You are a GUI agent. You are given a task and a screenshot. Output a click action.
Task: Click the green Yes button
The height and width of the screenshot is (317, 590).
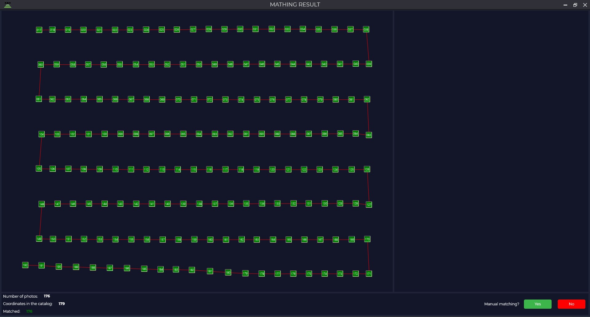tap(537, 304)
